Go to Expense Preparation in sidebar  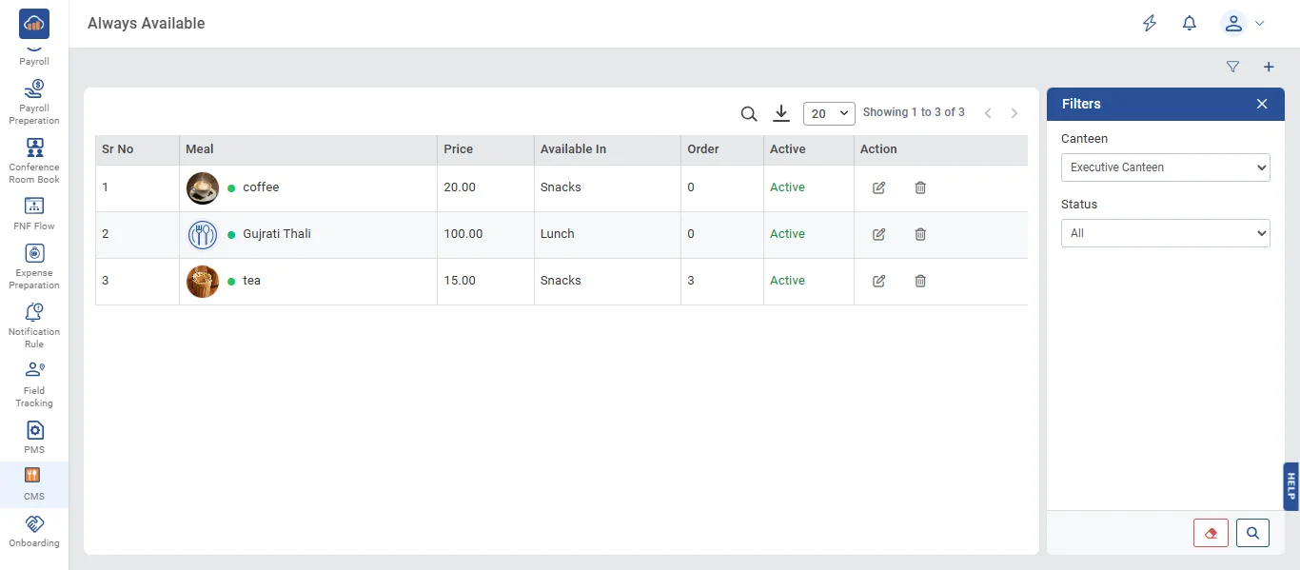tap(34, 266)
